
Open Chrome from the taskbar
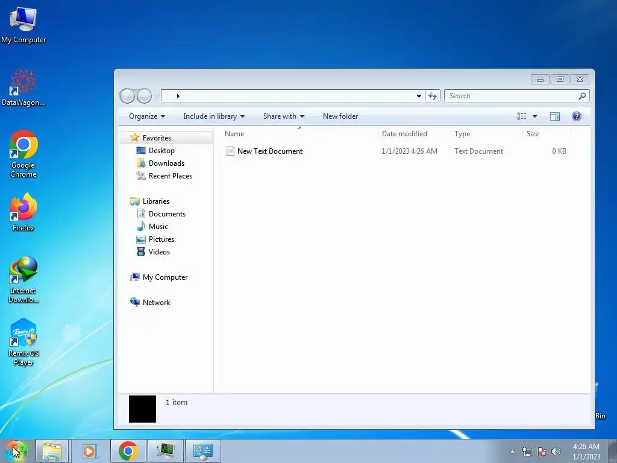click(x=128, y=451)
